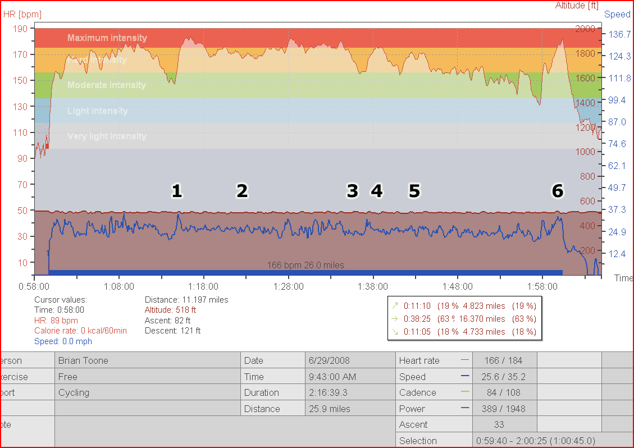Select the date cell "6/29/2008"
This screenshot has height=448, width=634.
350,360
